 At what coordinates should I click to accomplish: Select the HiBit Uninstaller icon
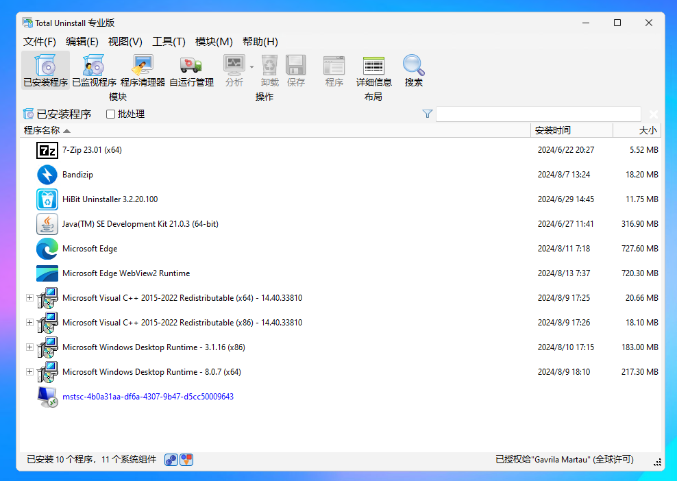point(47,199)
